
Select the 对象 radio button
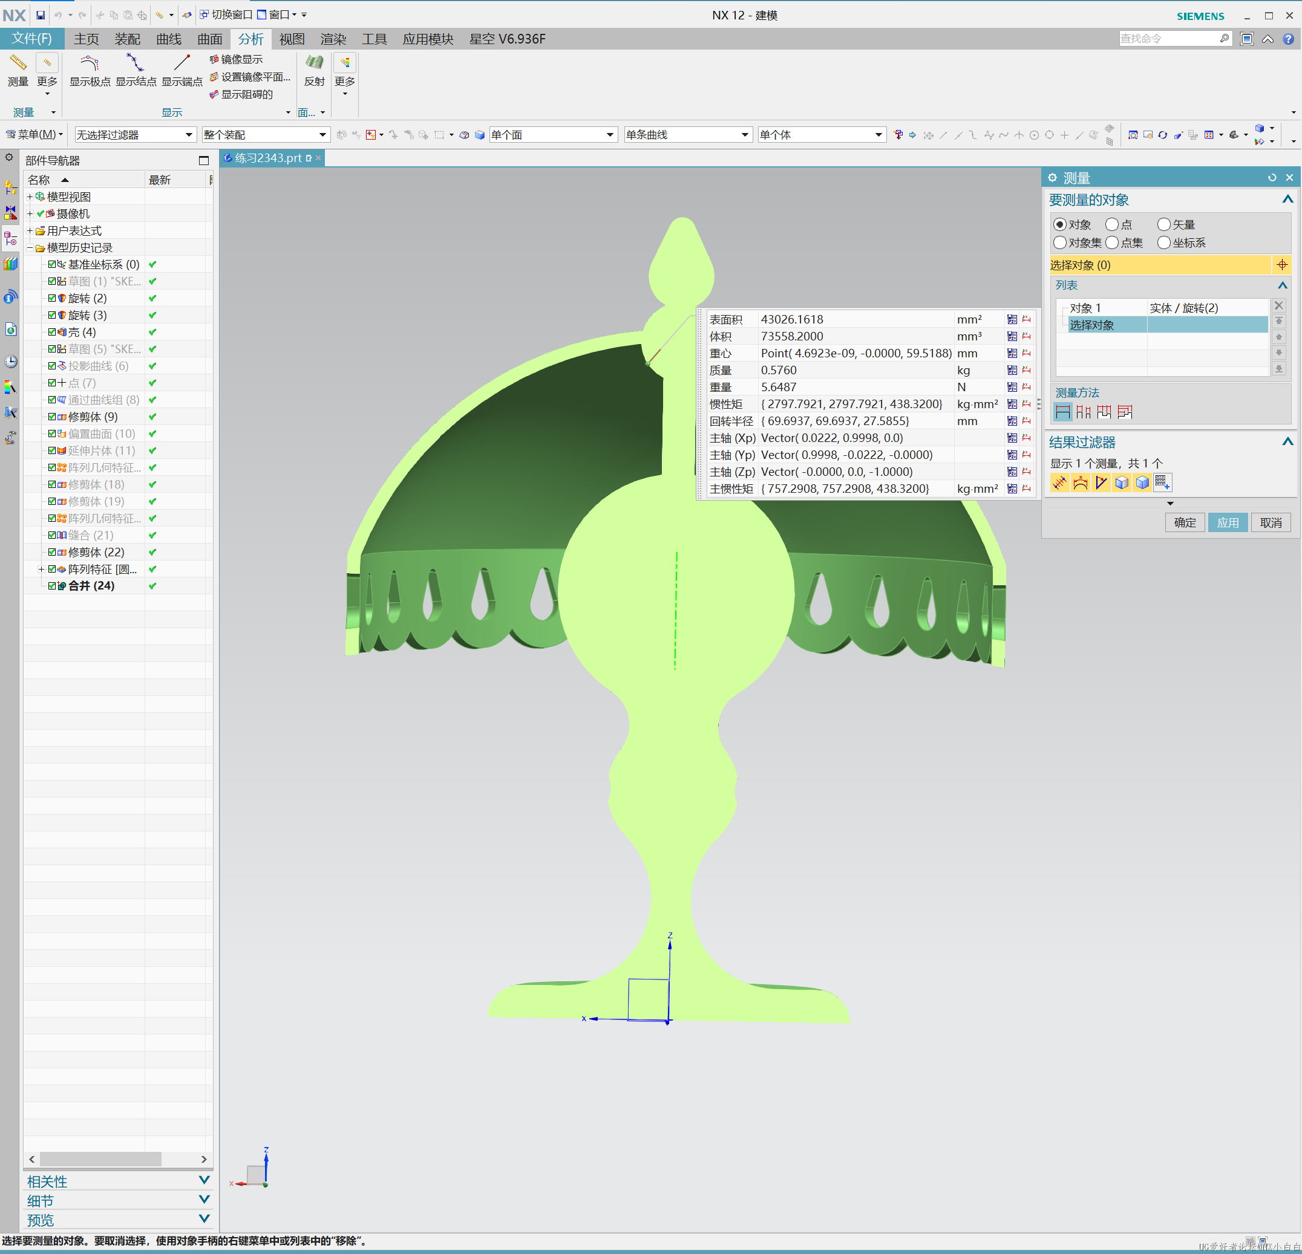point(1060,224)
